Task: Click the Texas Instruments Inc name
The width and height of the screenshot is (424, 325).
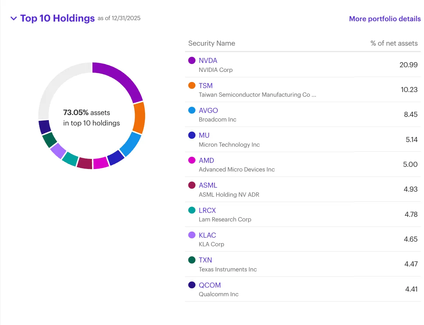Action: click(228, 270)
